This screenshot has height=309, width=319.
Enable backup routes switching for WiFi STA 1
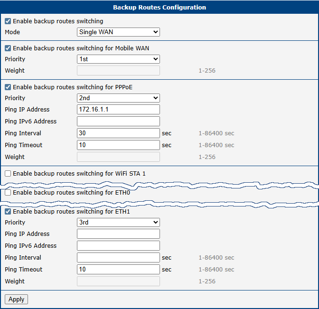[8, 174]
